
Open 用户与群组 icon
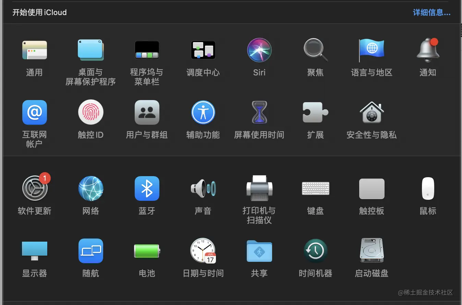147,112
